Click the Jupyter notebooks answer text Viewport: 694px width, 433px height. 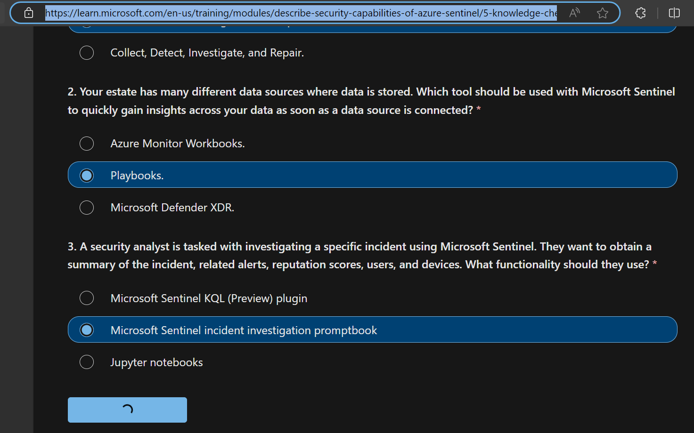(x=156, y=361)
